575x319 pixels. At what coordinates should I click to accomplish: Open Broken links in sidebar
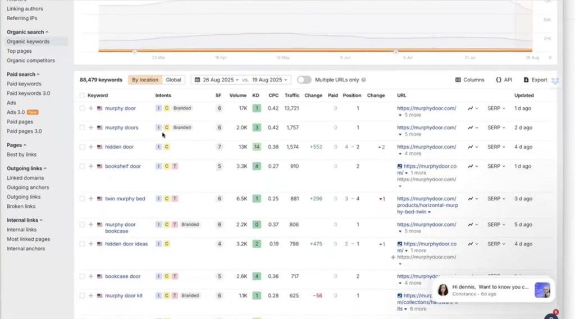[x=21, y=206]
